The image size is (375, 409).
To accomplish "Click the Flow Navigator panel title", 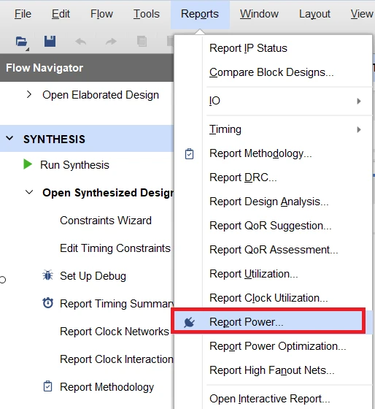I will pos(45,68).
